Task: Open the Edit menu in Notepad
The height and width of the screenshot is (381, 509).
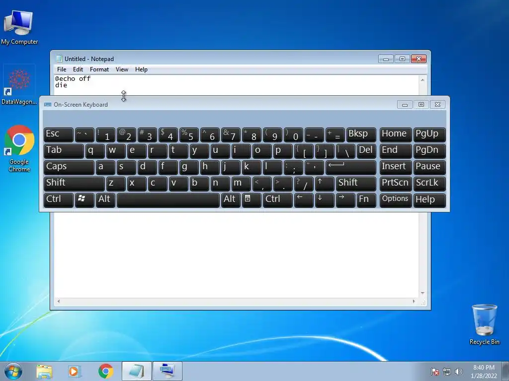Action: (x=78, y=69)
